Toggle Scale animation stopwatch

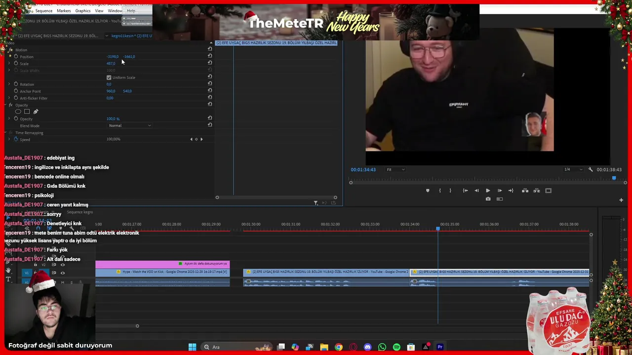(16, 63)
